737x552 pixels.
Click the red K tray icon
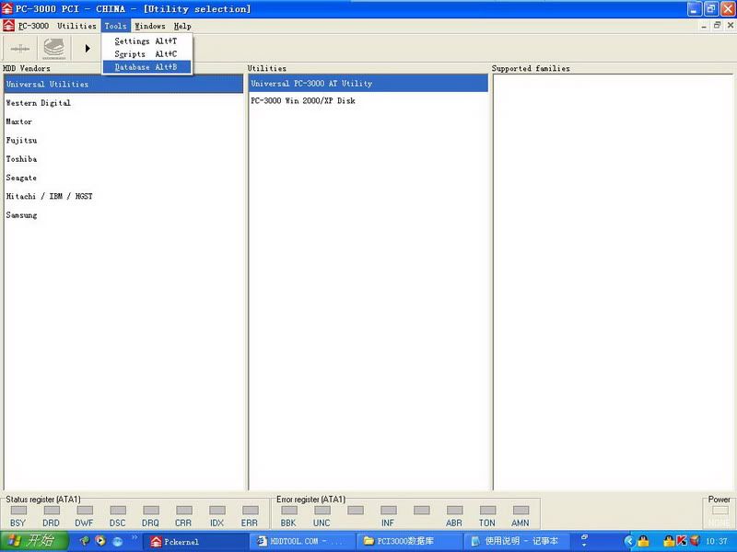682,542
